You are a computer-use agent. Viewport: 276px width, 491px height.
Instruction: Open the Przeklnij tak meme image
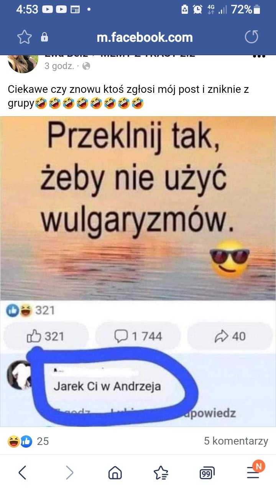point(138,272)
